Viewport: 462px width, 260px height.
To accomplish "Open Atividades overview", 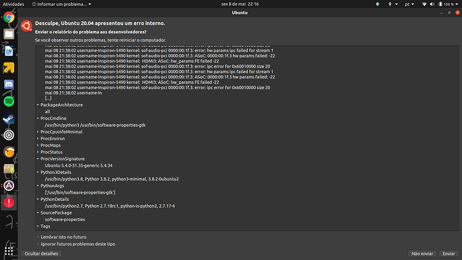I will 13,4.
